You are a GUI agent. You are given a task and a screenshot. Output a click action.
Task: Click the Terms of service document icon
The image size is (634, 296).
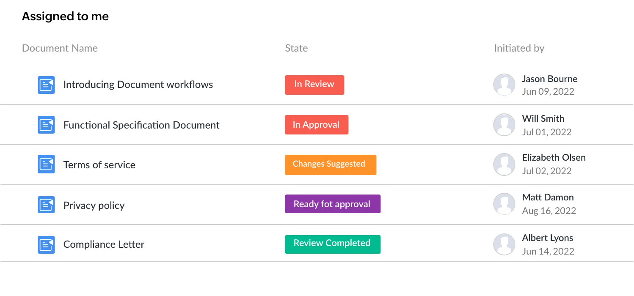(x=46, y=164)
